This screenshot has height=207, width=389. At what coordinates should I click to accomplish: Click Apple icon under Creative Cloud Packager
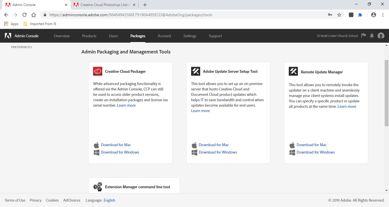tap(96, 145)
